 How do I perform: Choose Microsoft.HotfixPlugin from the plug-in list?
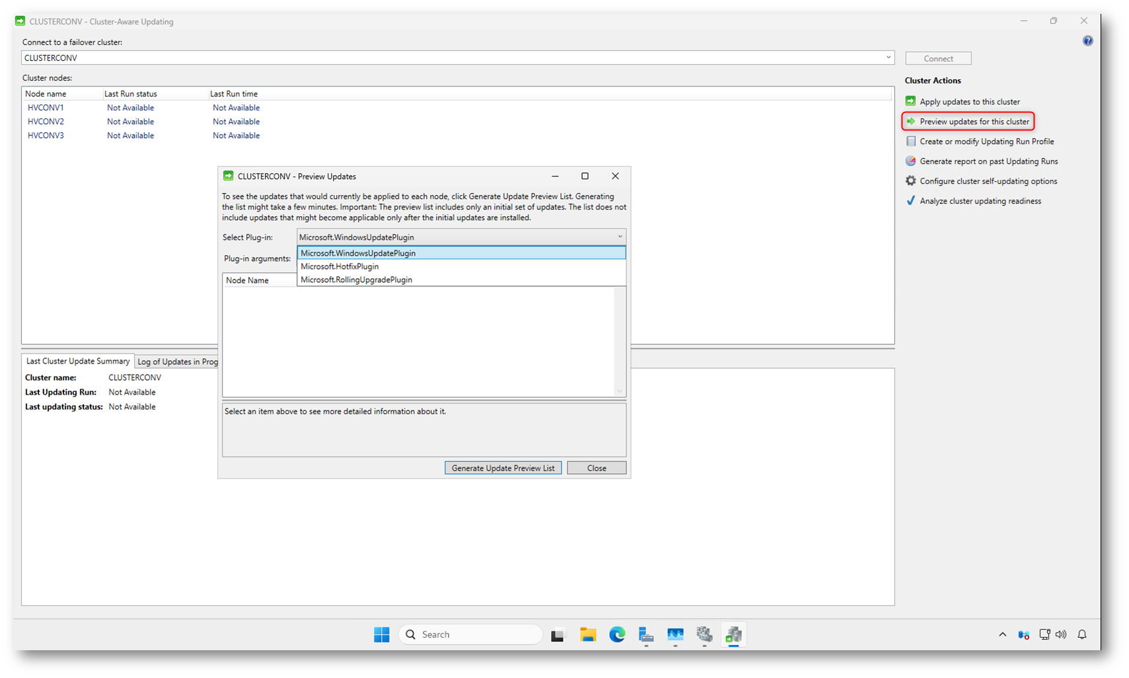tap(340, 266)
